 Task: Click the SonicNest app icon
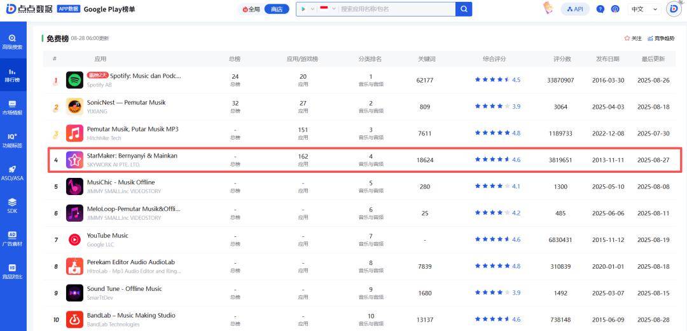(x=74, y=106)
